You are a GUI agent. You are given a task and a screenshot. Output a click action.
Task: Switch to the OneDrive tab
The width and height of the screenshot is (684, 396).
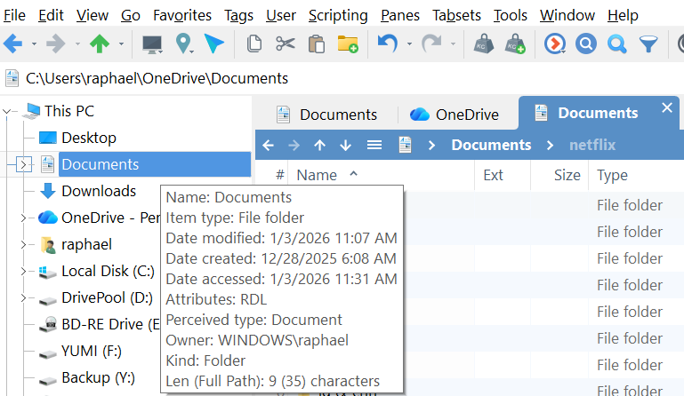(454, 114)
